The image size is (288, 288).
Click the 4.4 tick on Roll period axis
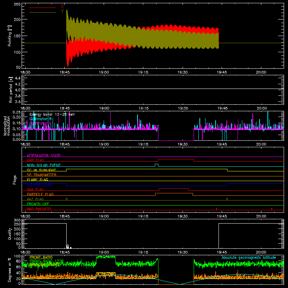click(x=18, y=78)
